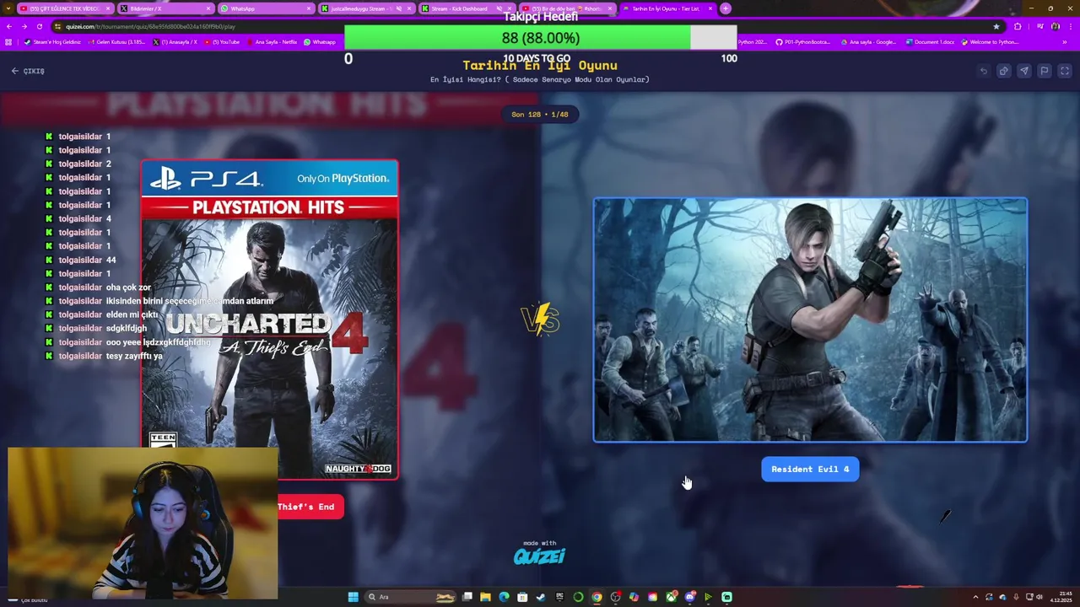Click the flag report icon
Viewport: 1080px width, 607px height.
pyautogui.click(x=1045, y=71)
